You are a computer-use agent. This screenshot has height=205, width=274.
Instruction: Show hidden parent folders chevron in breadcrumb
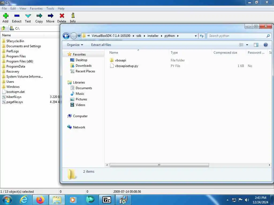click(x=89, y=36)
